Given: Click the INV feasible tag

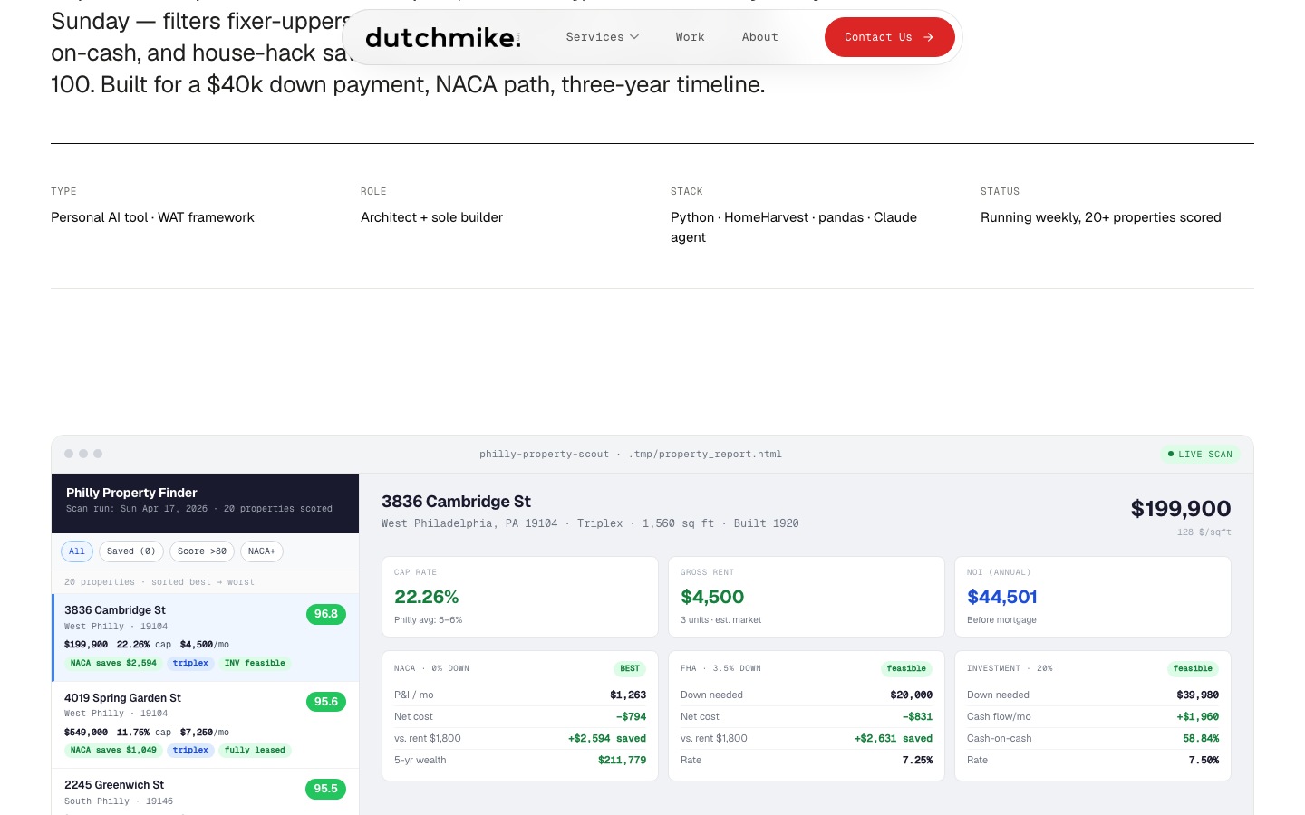Looking at the screenshot, I should (255, 663).
